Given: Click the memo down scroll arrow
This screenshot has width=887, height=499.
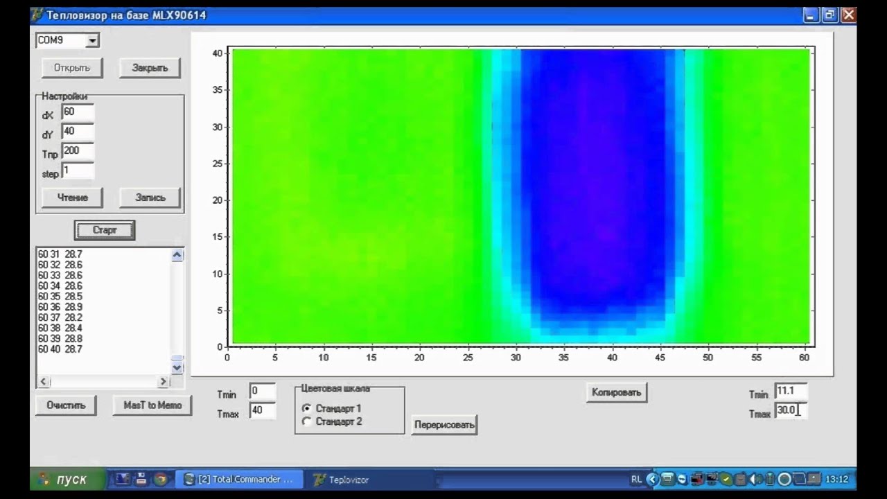Looking at the screenshot, I should [177, 367].
